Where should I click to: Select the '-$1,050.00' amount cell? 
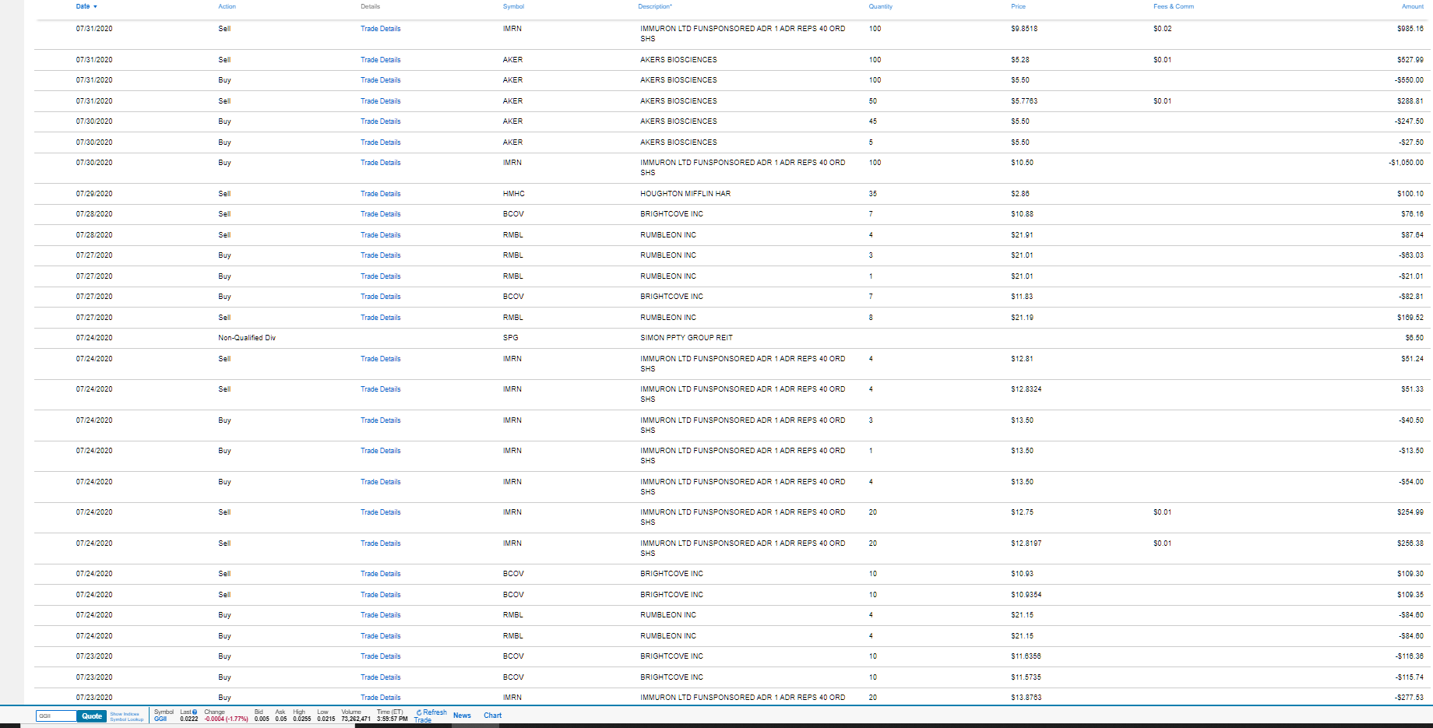pos(1406,163)
